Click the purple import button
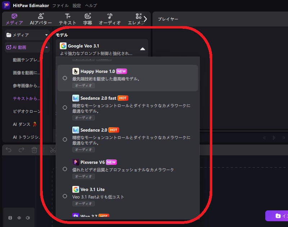The height and width of the screenshot is (227, 288). [x=276, y=216]
